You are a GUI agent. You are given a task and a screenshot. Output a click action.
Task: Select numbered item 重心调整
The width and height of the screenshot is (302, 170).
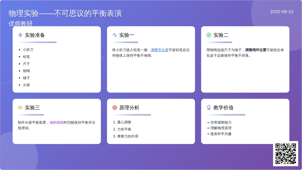(x=124, y=122)
